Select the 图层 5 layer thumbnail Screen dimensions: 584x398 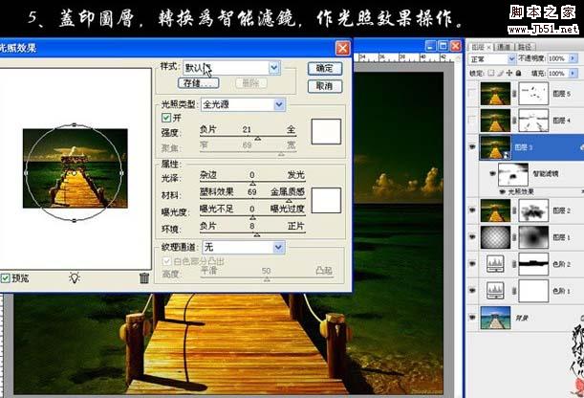pos(495,94)
